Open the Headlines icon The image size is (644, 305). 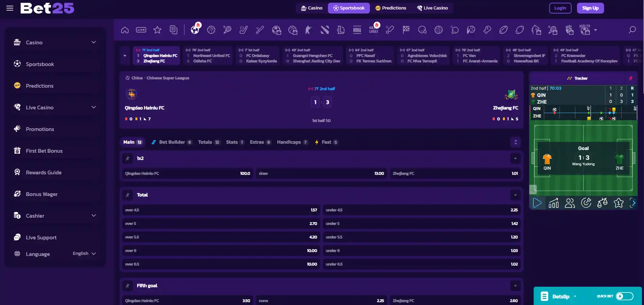tap(374, 29)
